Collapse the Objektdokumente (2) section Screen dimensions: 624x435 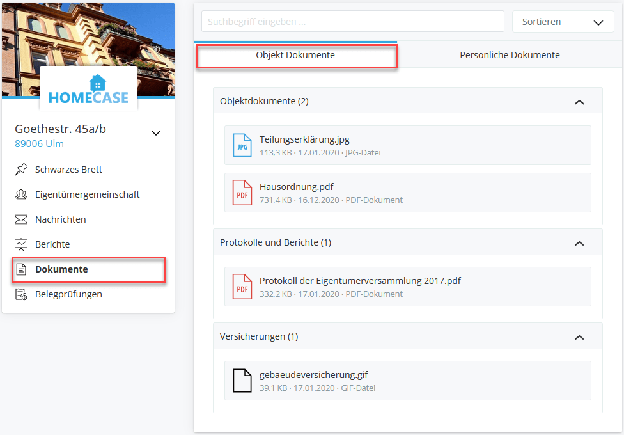579,102
